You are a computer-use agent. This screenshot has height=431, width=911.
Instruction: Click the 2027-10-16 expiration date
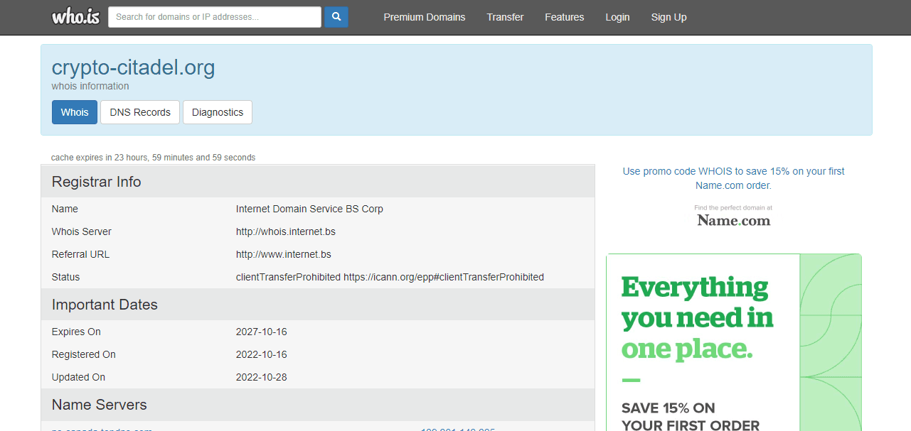tap(261, 332)
